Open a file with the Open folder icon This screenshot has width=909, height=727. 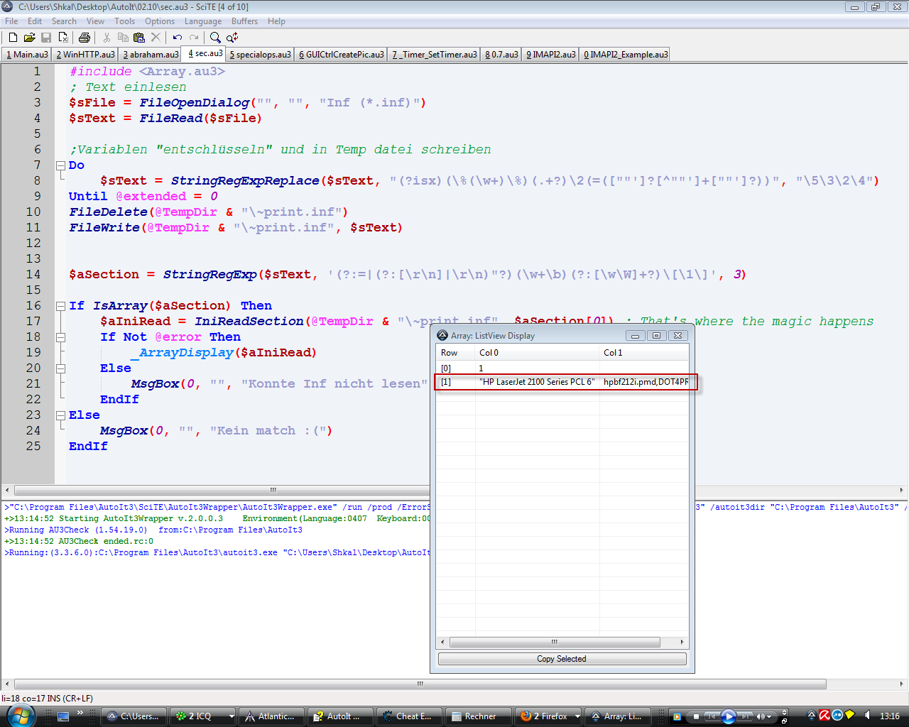(x=29, y=38)
